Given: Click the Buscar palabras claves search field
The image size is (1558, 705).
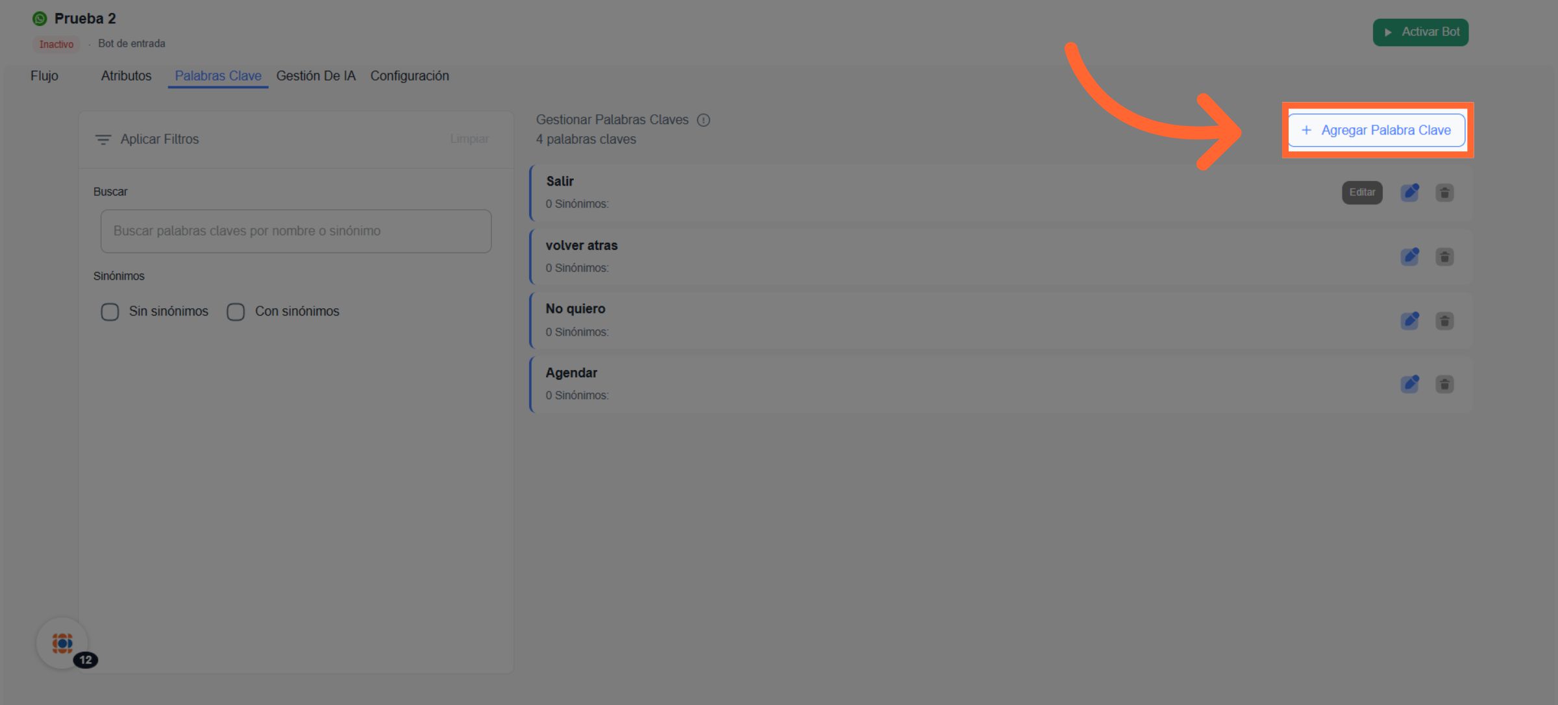Looking at the screenshot, I should point(295,231).
